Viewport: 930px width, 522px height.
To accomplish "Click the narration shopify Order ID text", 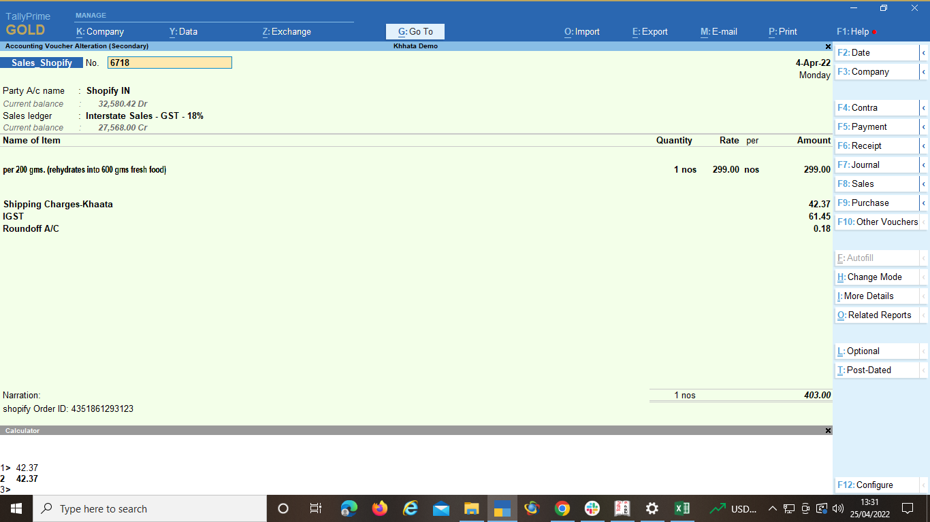I will click(68, 408).
